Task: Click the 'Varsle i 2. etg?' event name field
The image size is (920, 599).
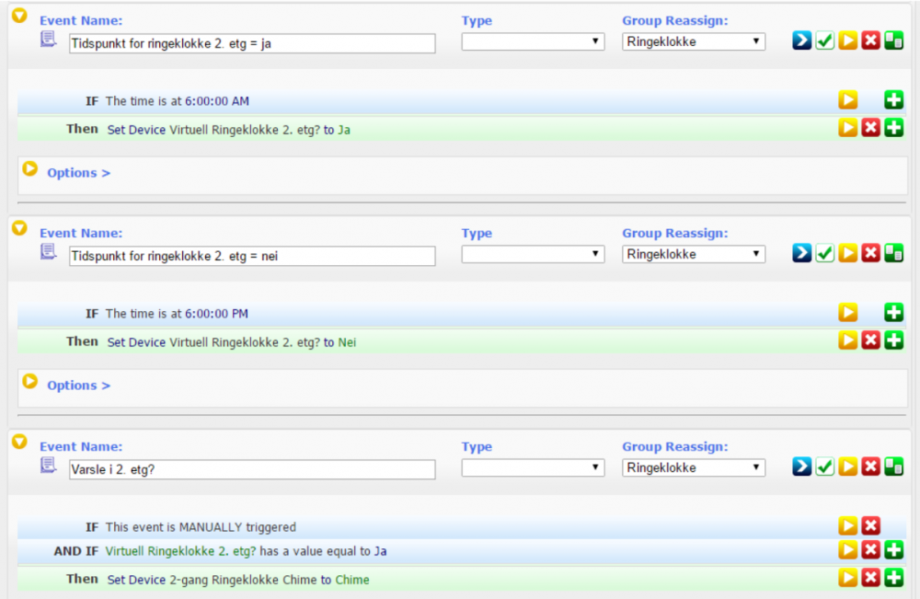Action: point(252,469)
